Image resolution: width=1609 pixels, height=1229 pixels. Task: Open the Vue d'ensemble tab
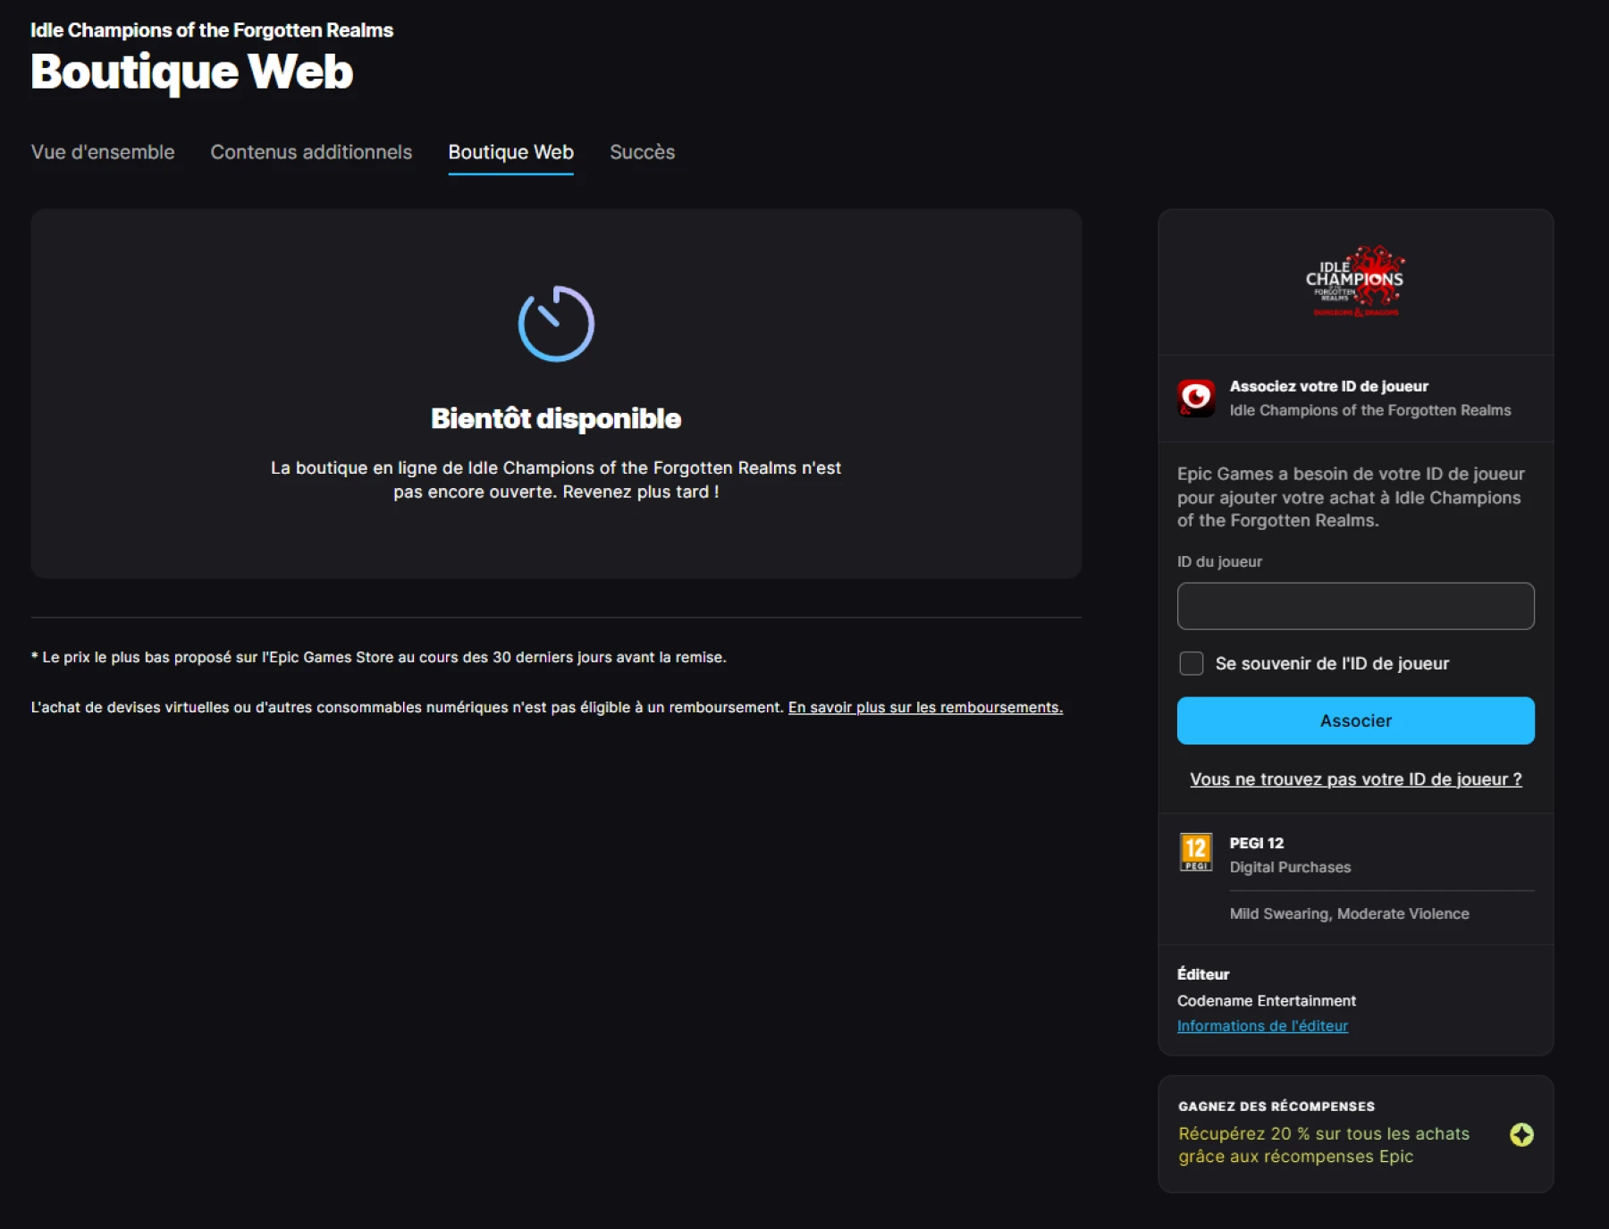pos(103,152)
